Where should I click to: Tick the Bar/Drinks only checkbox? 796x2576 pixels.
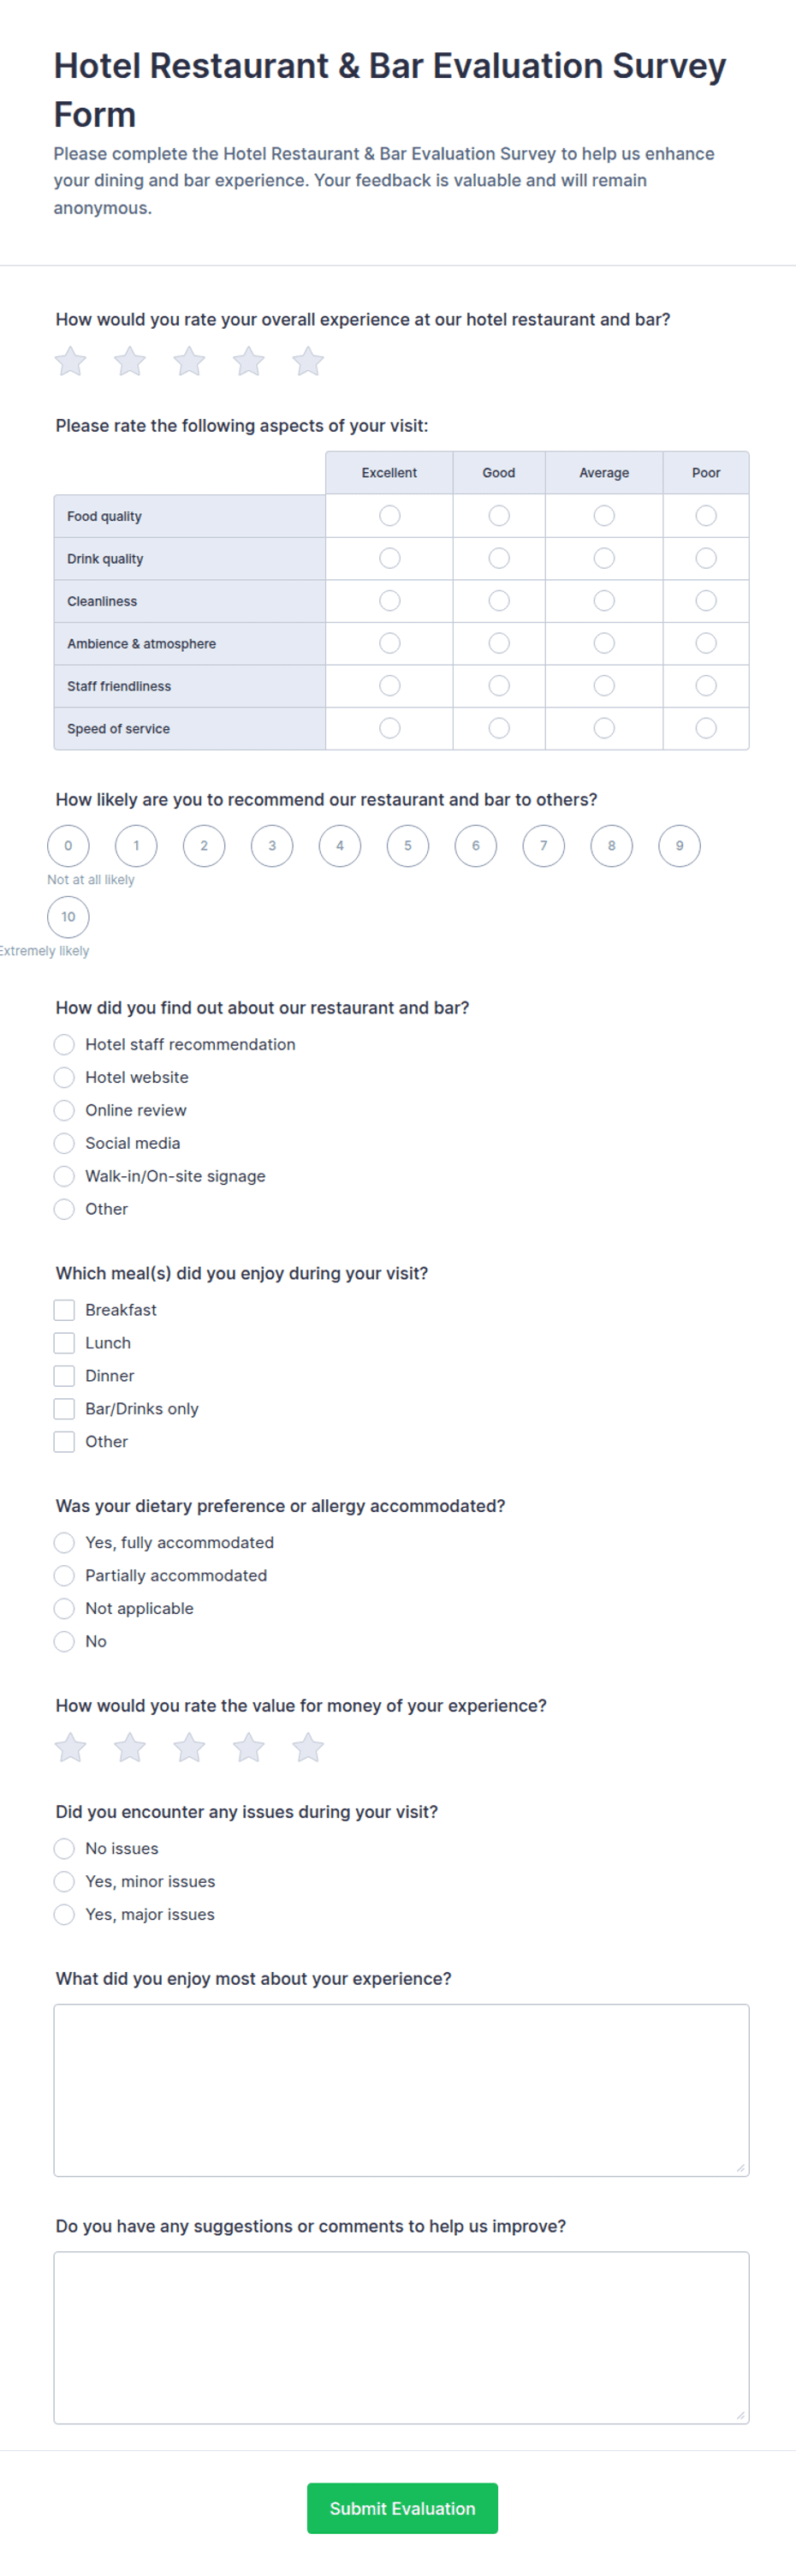pos(64,1409)
